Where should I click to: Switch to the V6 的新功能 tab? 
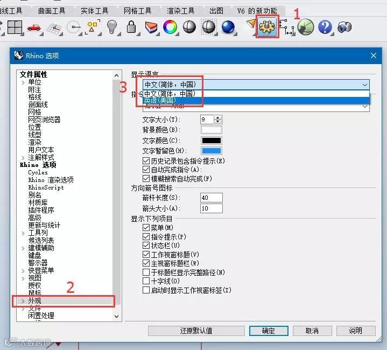[x=257, y=11]
